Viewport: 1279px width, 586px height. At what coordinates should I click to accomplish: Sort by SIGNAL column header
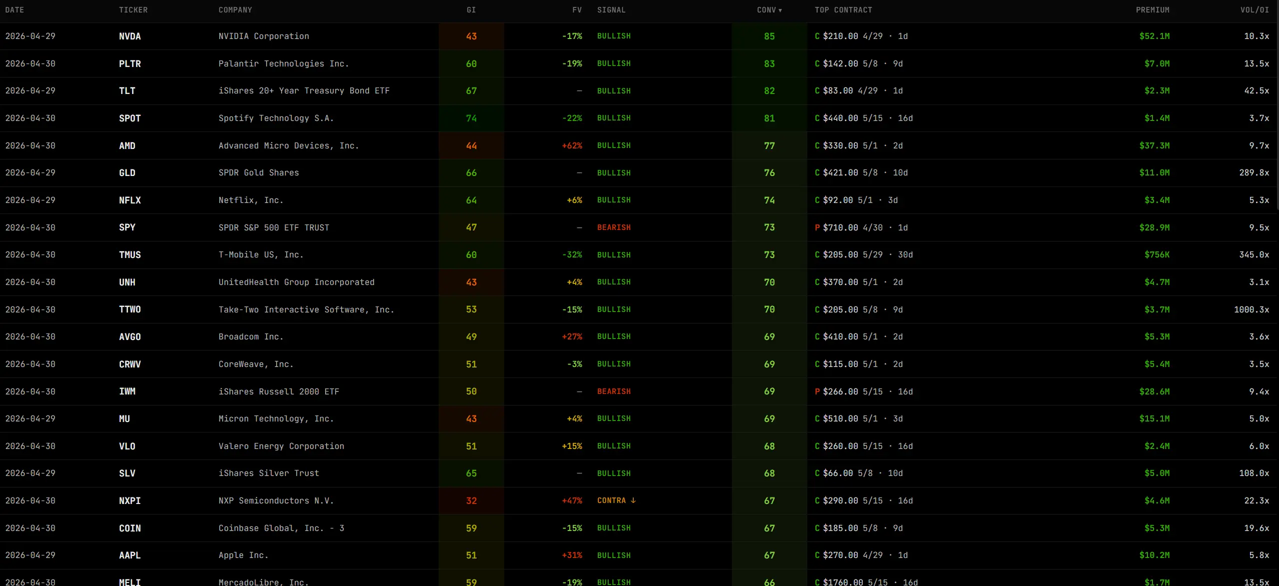pyautogui.click(x=611, y=10)
